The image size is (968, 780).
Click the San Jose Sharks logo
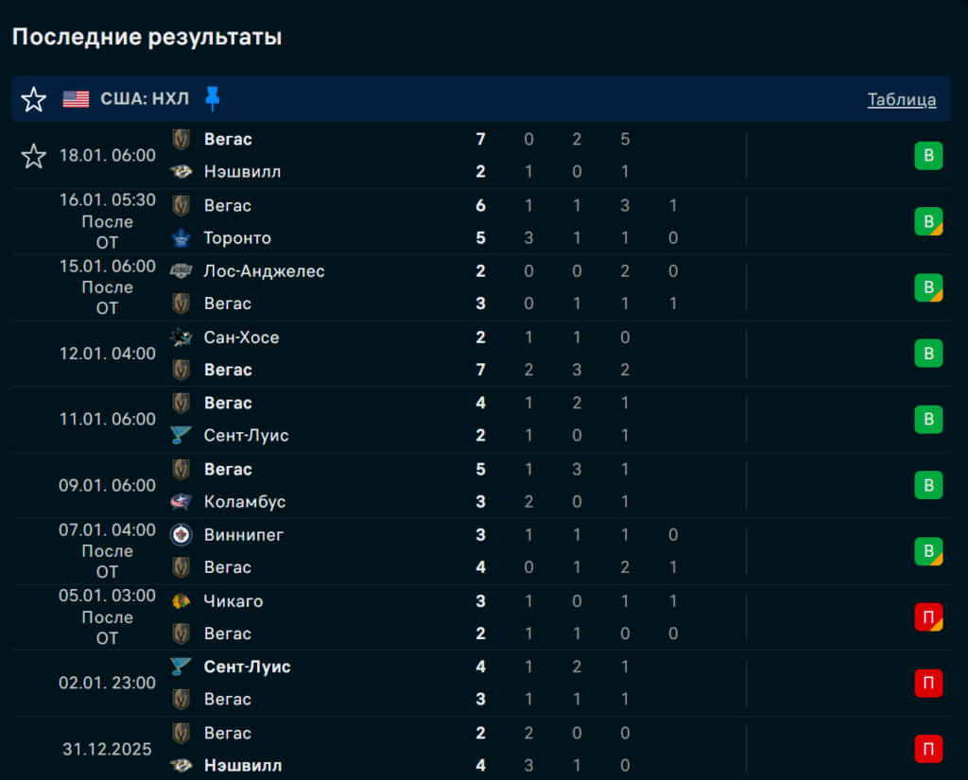[x=181, y=338]
